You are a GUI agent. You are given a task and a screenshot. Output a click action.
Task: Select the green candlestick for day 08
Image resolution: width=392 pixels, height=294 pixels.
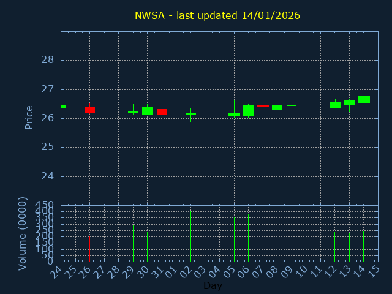277,108
